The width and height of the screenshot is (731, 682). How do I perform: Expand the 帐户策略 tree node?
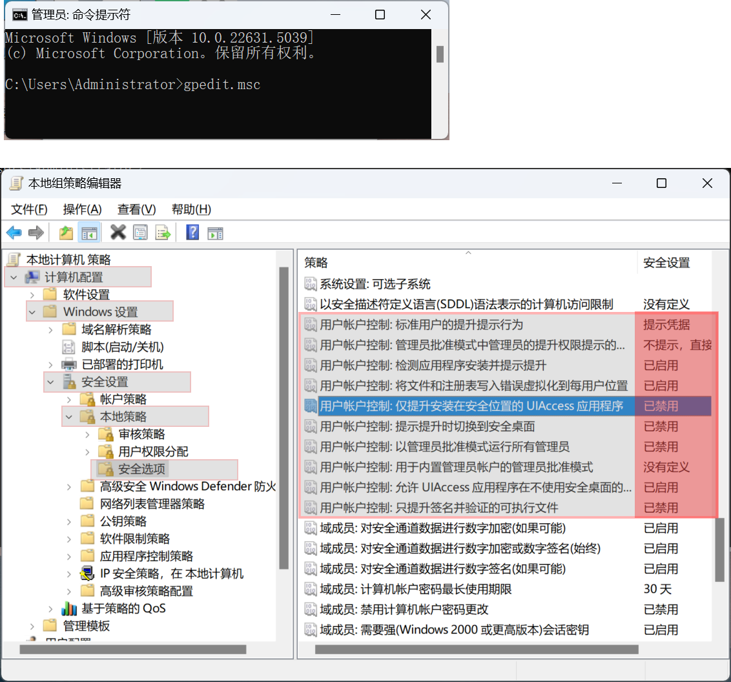[68, 399]
